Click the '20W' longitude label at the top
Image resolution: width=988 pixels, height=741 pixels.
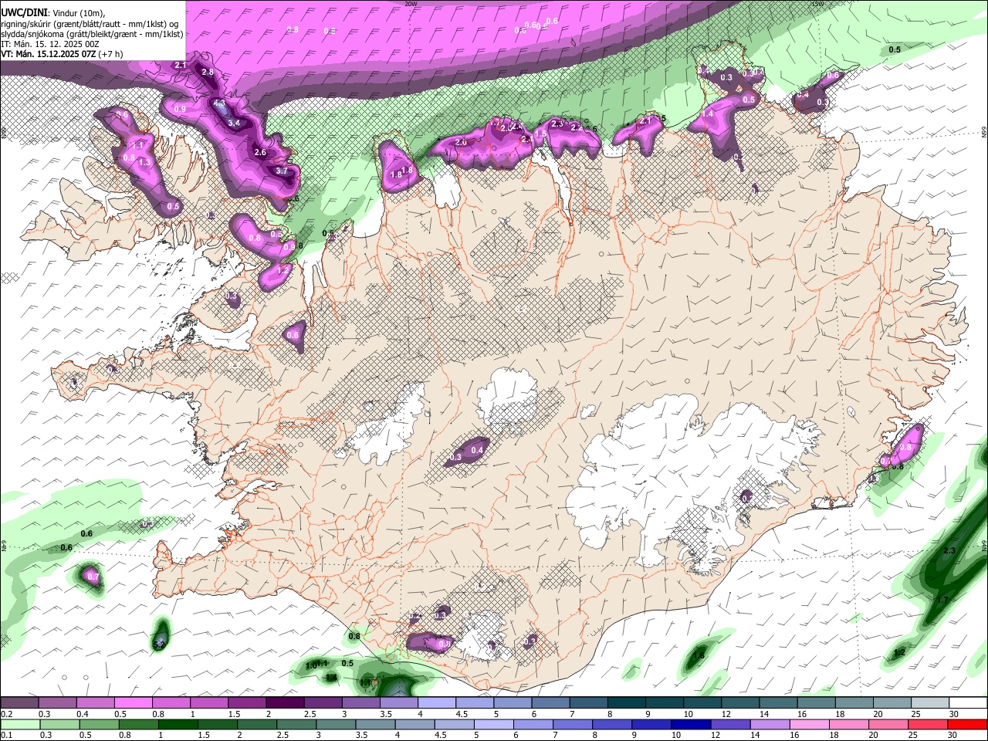[x=411, y=4]
